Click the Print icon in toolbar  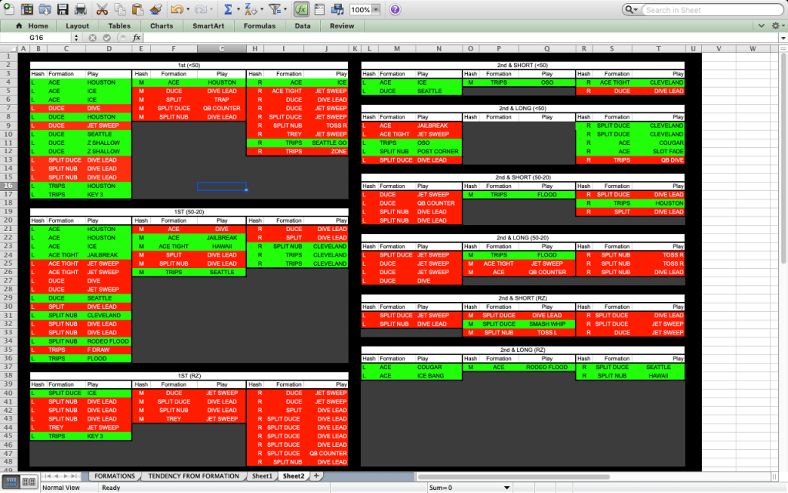point(81,10)
